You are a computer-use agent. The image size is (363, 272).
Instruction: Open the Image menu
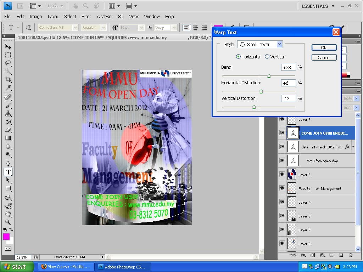(36, 16)
